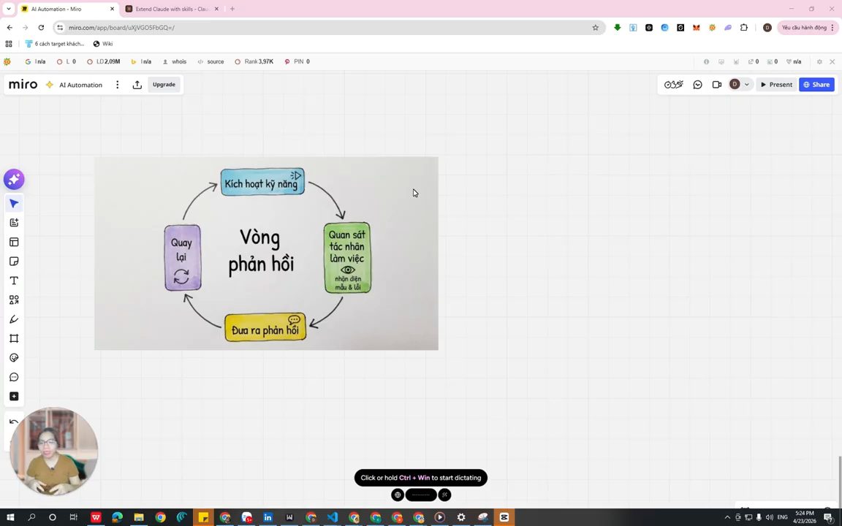Choose the Text tool
842x526 pixels.
click(14, 281)
